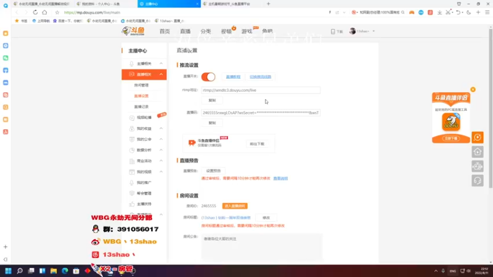Screen dimensions: 493x277
Task: Click the gamepad icon in browser toolbar
Action: point(412,12)
